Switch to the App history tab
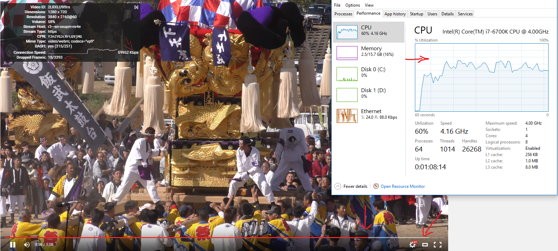The width and height of the screenshot is (558, 251). 395,14
